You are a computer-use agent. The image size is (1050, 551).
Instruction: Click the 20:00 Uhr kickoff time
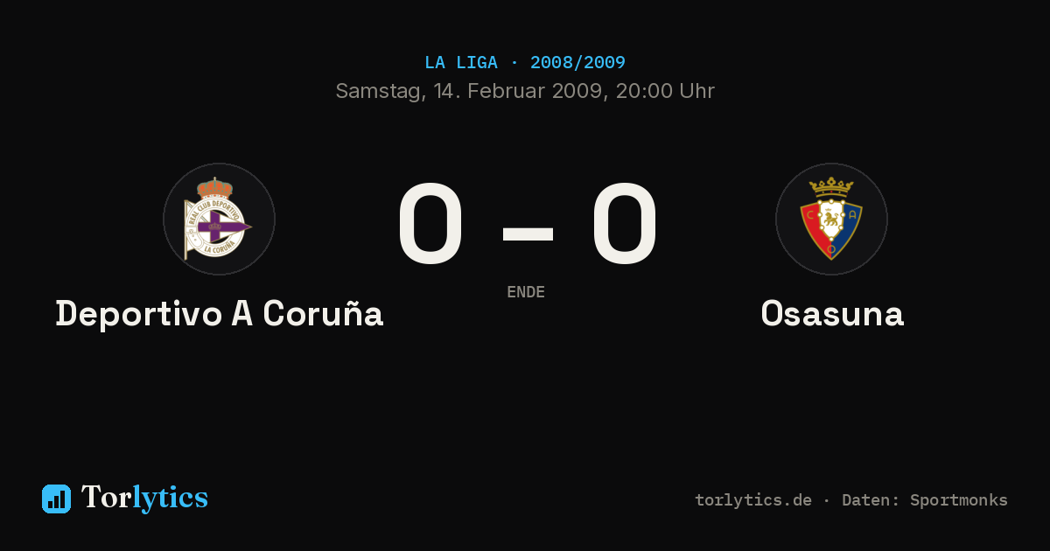point(665,91)
